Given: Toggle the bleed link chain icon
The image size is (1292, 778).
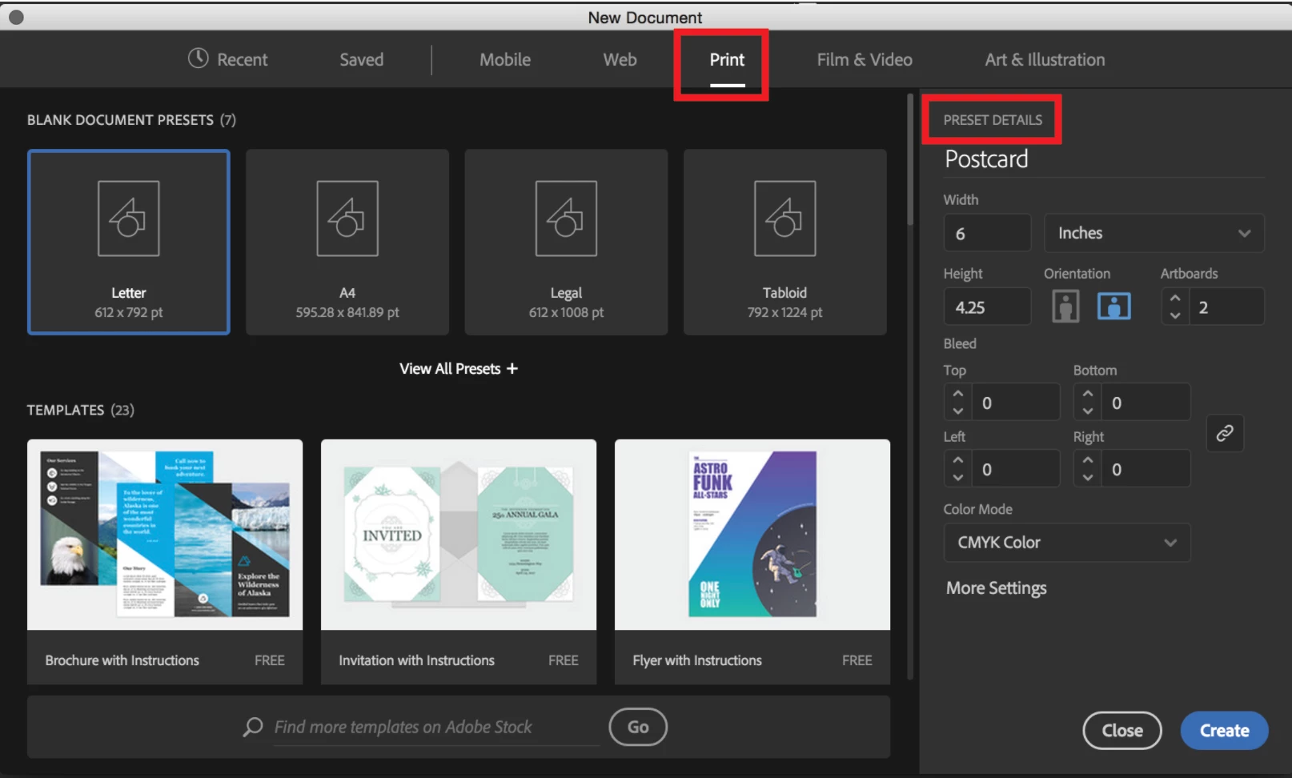Looking at the screenshot, I should [1225, 433].
